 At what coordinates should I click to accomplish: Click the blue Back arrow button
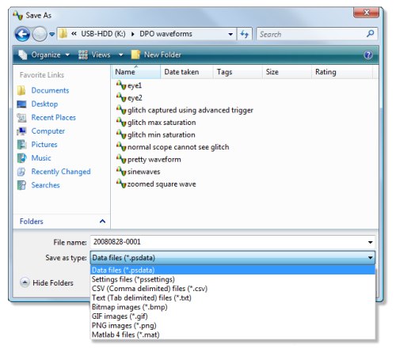point(22,34)
